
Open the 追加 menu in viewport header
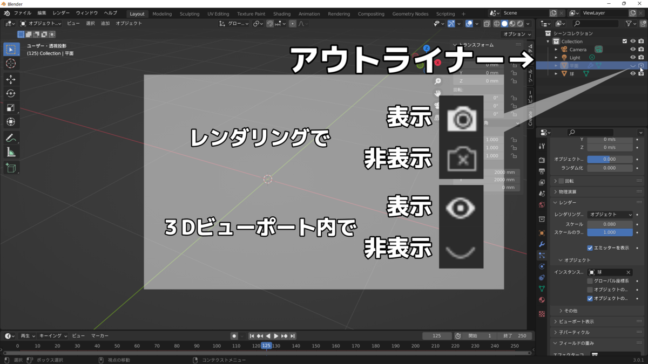(105, 24)
